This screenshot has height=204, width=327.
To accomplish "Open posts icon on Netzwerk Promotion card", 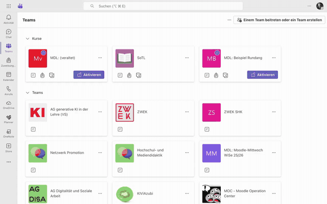I will 33,170.
